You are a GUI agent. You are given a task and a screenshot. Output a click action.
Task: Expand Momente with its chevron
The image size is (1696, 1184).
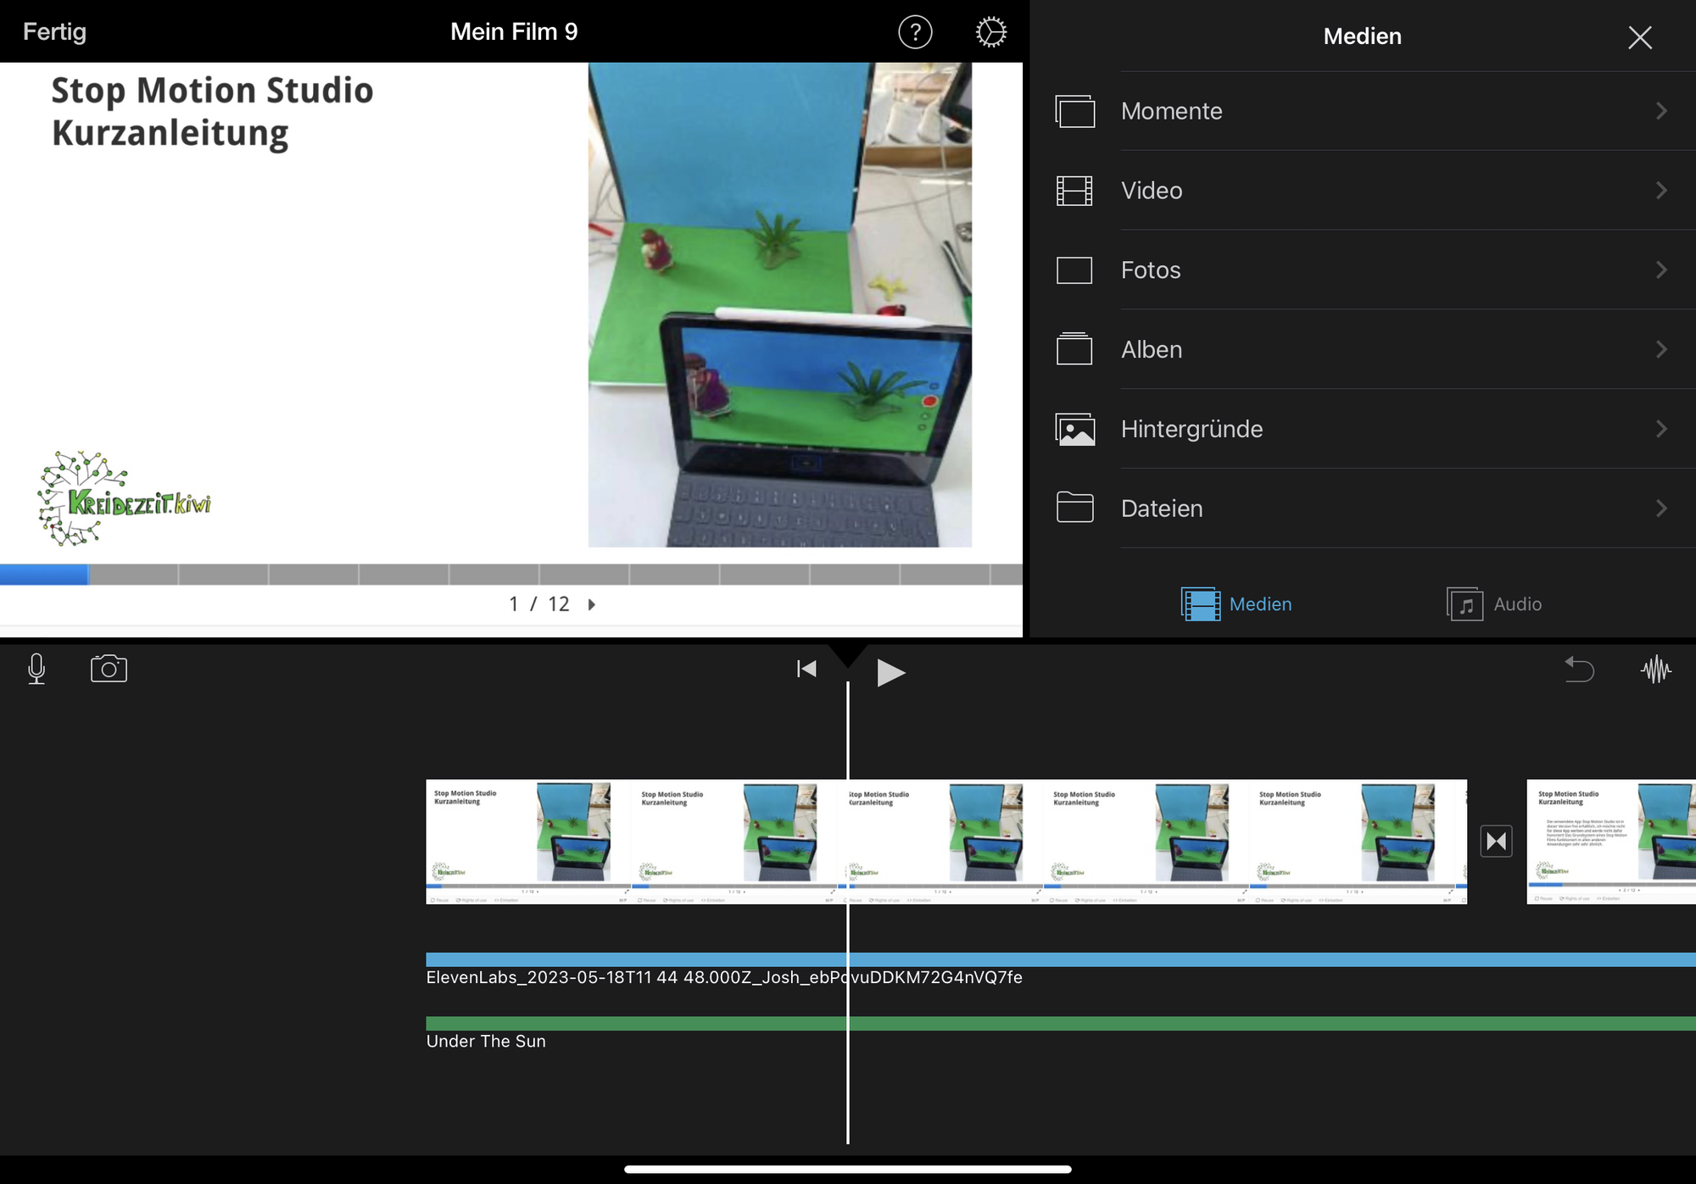[1661, 111]
